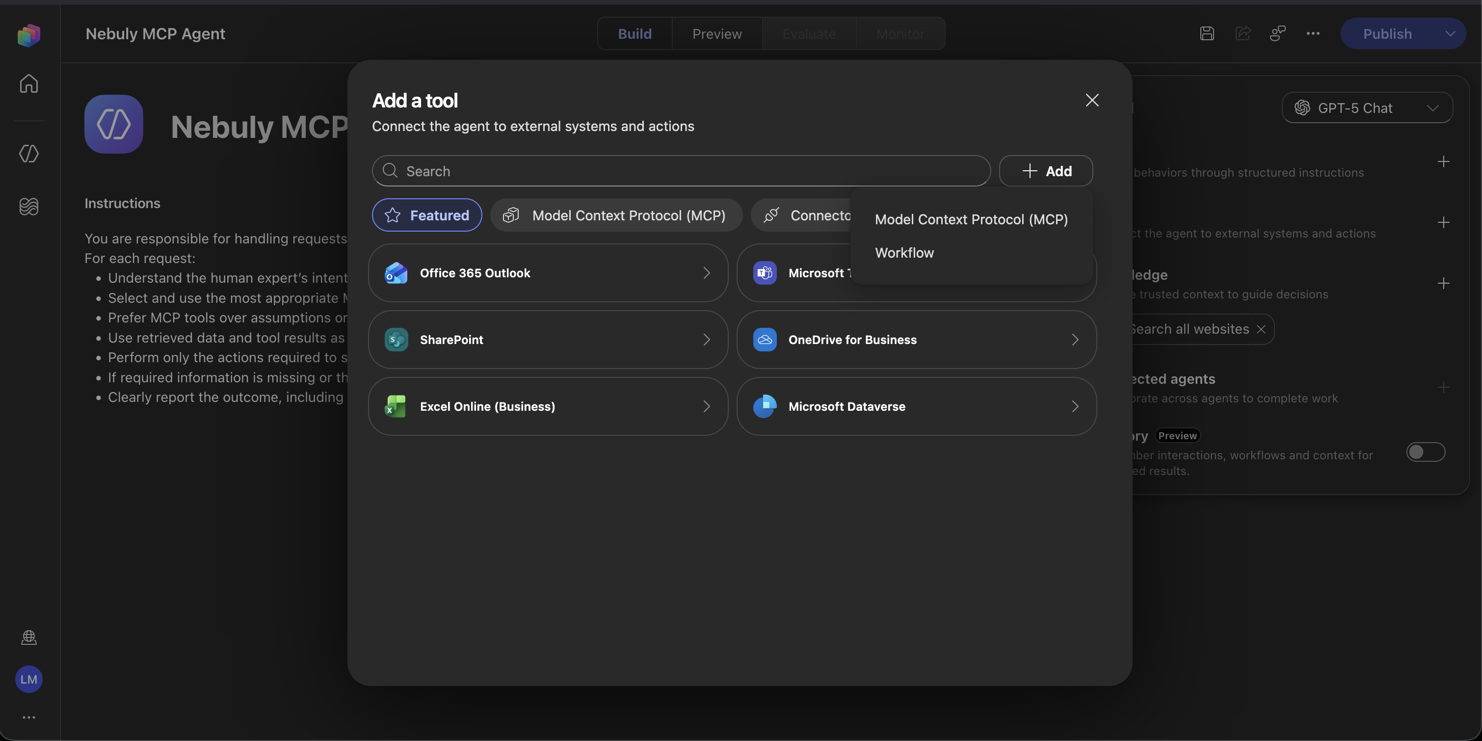Click the Instructions heading
The height and width of the screenshot is (741, 1482).
pyautogui.click(x=123, y=203)
